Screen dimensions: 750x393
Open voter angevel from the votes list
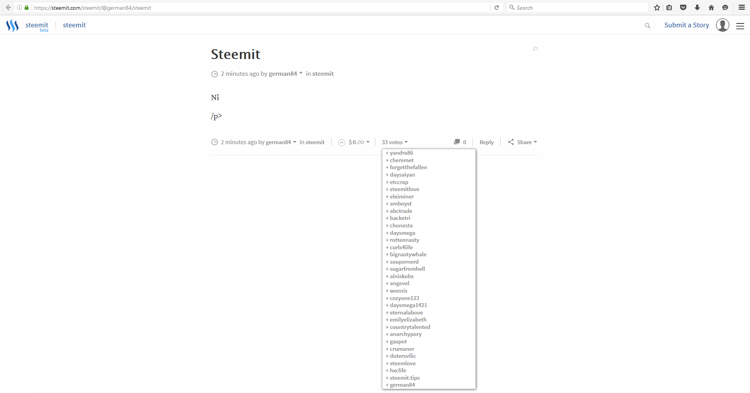coord(400,283)
